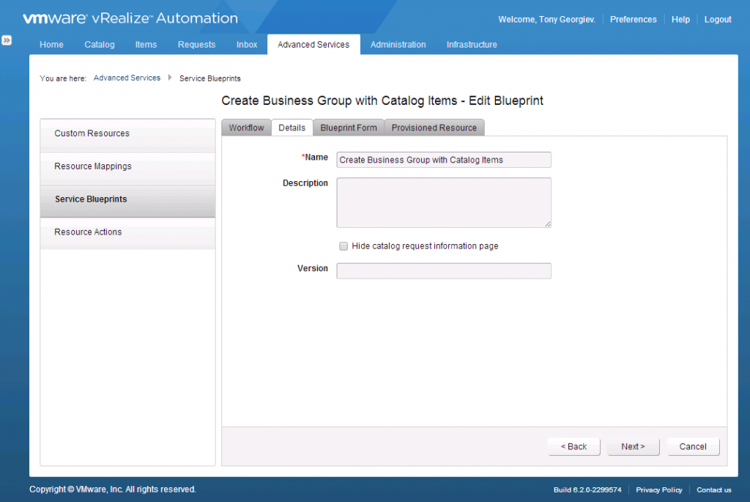Open the Catalog menu tab
Screen dimensions: 750x502
[100, 45]
